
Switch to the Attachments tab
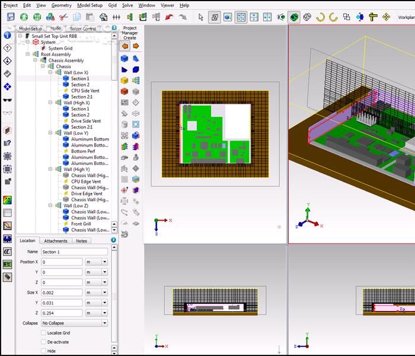click(56, 241)
